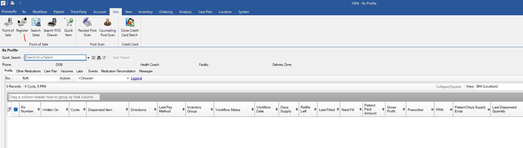
Task: Toggle pin on Inventory Group column
Action: pos(212,109)
